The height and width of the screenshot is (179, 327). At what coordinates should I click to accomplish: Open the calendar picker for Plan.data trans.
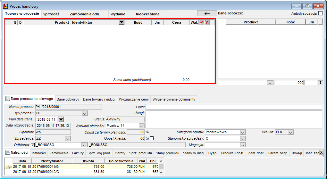(x=61, y=119)
